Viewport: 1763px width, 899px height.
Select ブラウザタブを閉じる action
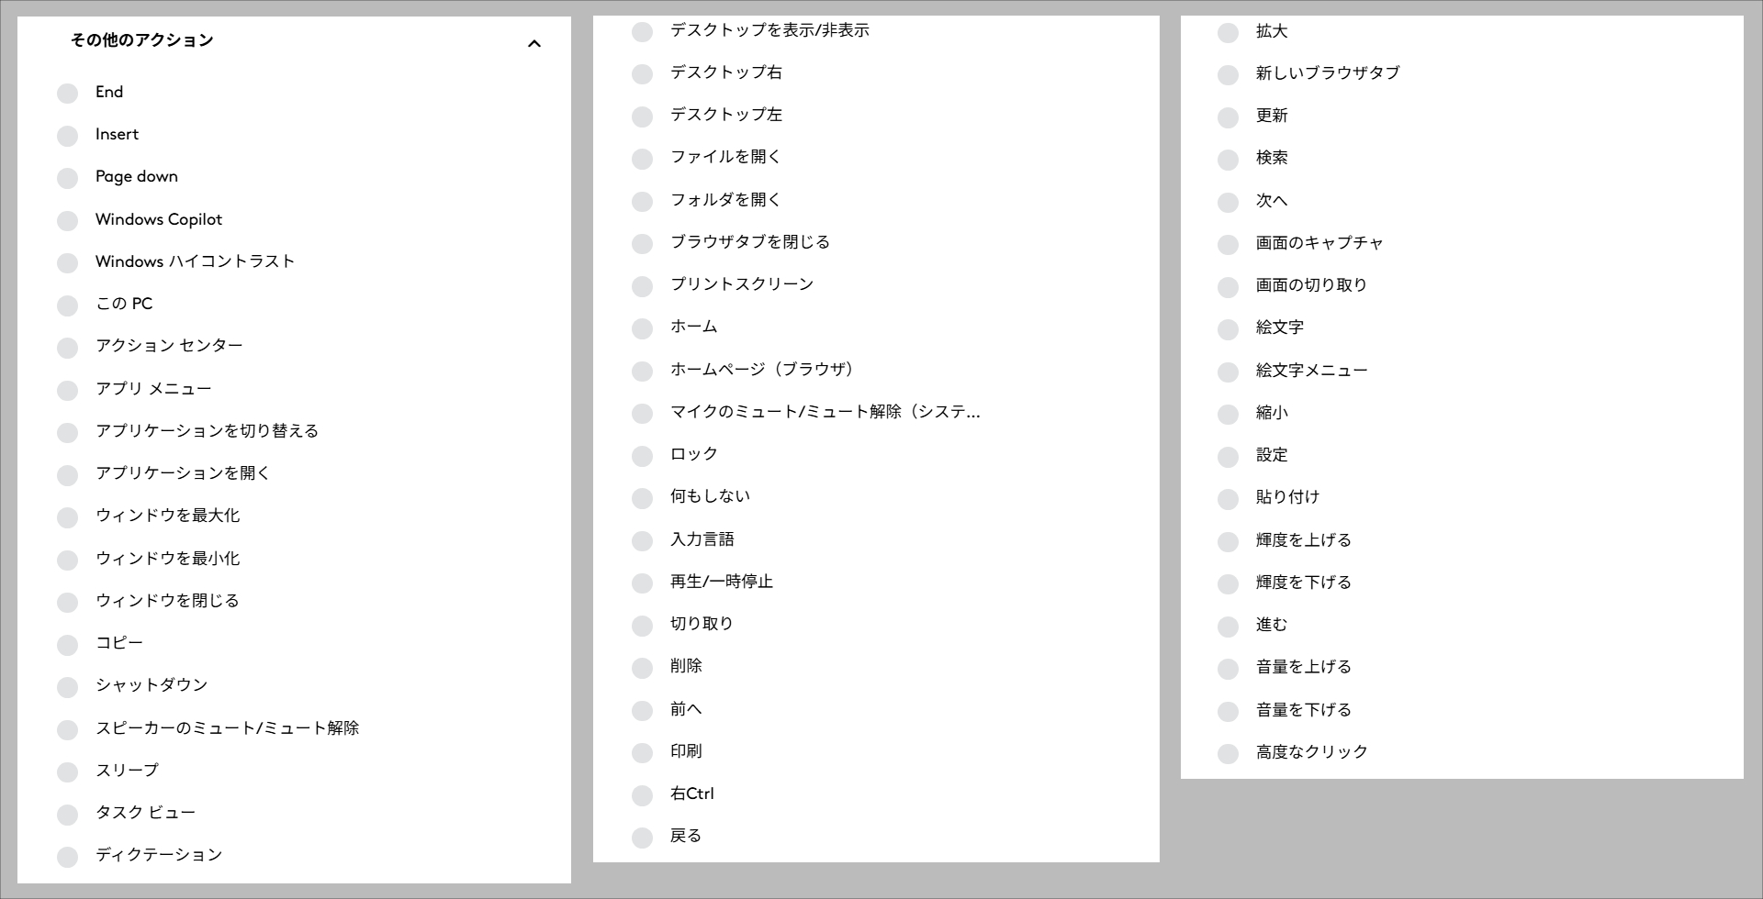(642, 243)
